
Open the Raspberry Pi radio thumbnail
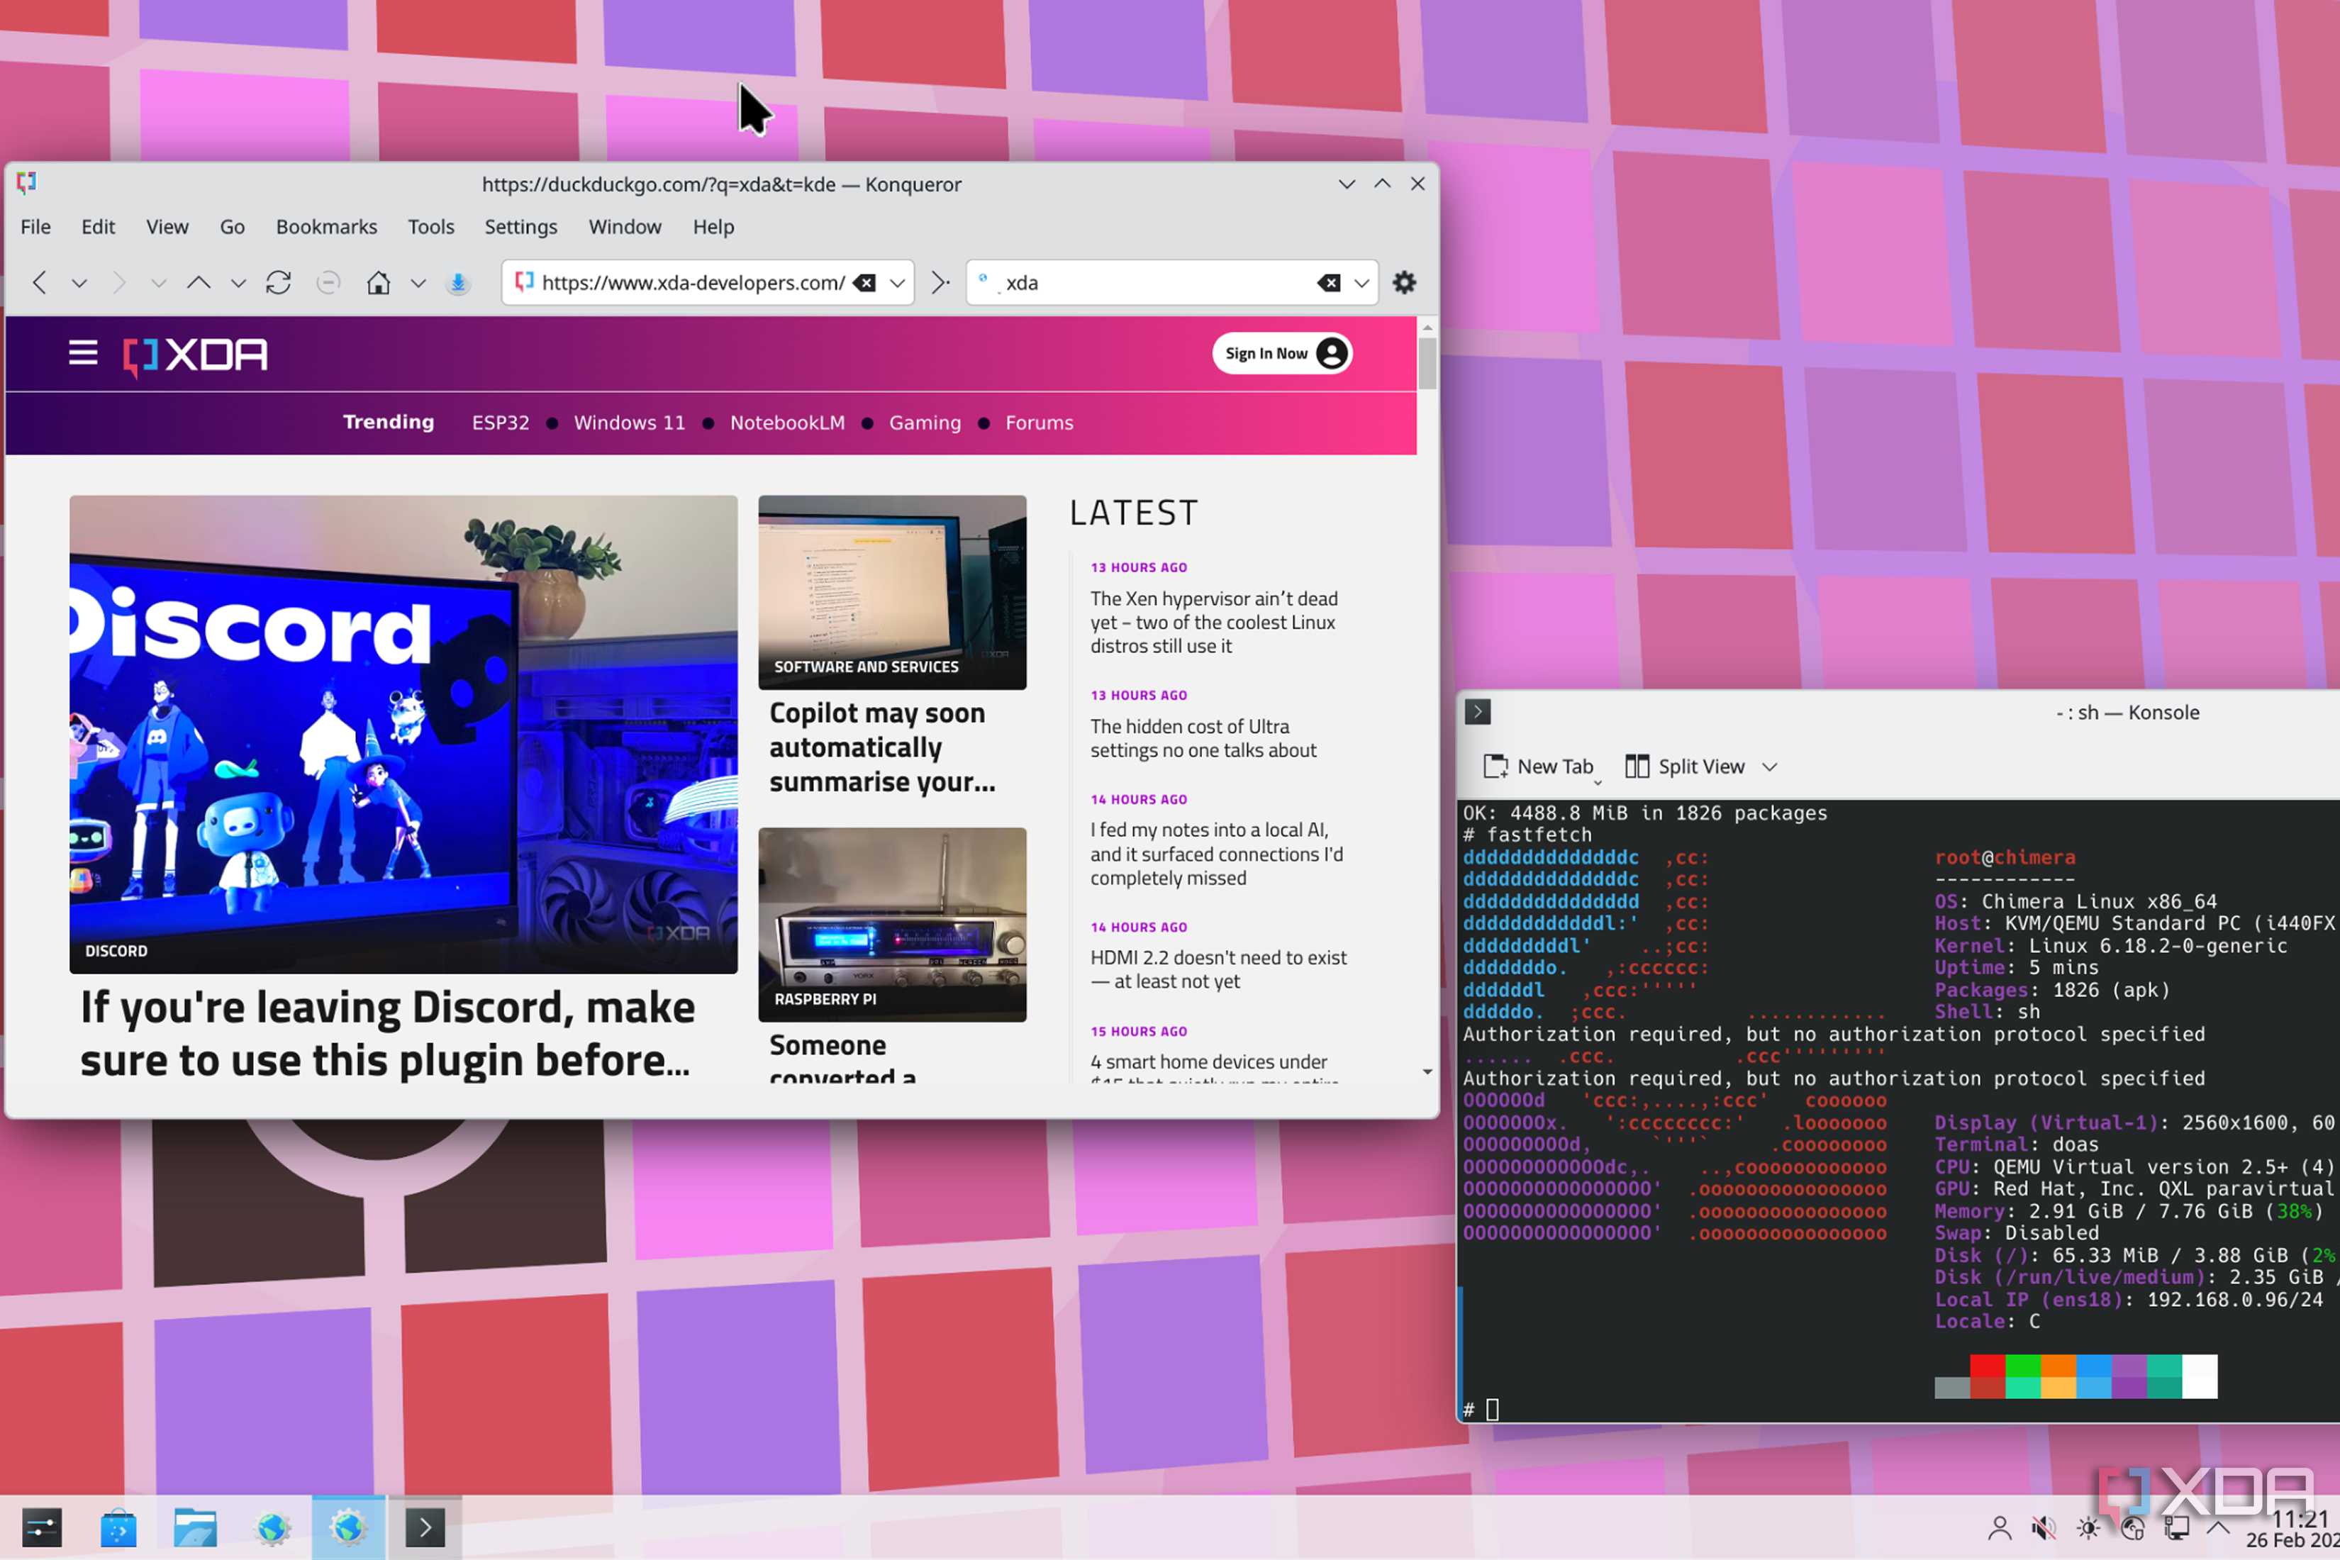pyautogui.click(x=893, y=924)
